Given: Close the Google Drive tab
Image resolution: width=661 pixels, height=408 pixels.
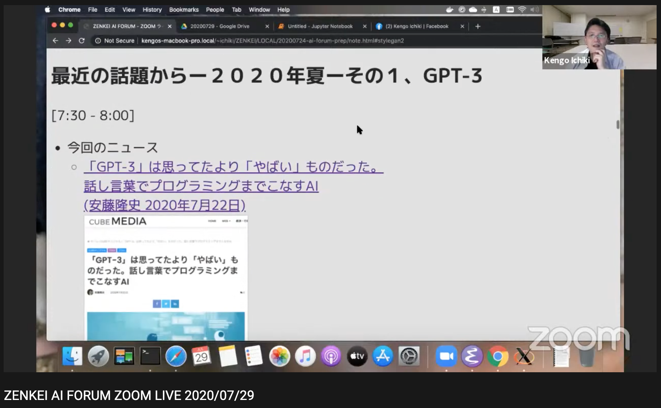Looking at the screenshot, I should tap(267, 26).
